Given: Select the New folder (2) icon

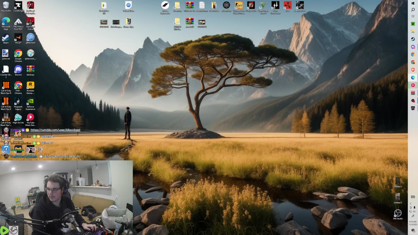Looking at the screenshot, I should pyautogui.click(x=104, y=8).
